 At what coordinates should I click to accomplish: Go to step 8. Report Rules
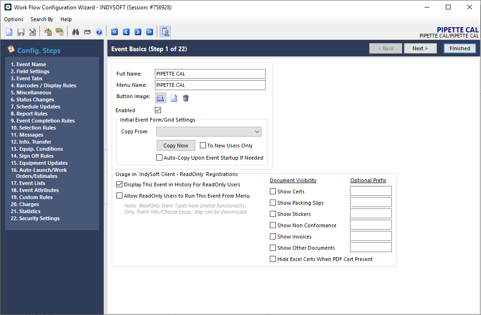coord(29,114)
